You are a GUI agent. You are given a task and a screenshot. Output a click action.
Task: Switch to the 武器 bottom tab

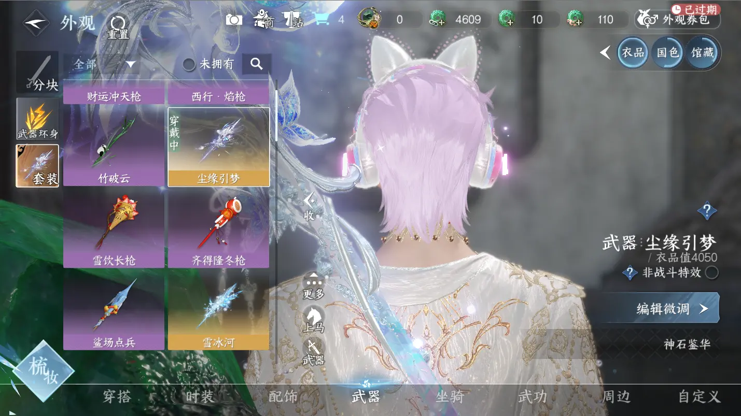(366, 397)
